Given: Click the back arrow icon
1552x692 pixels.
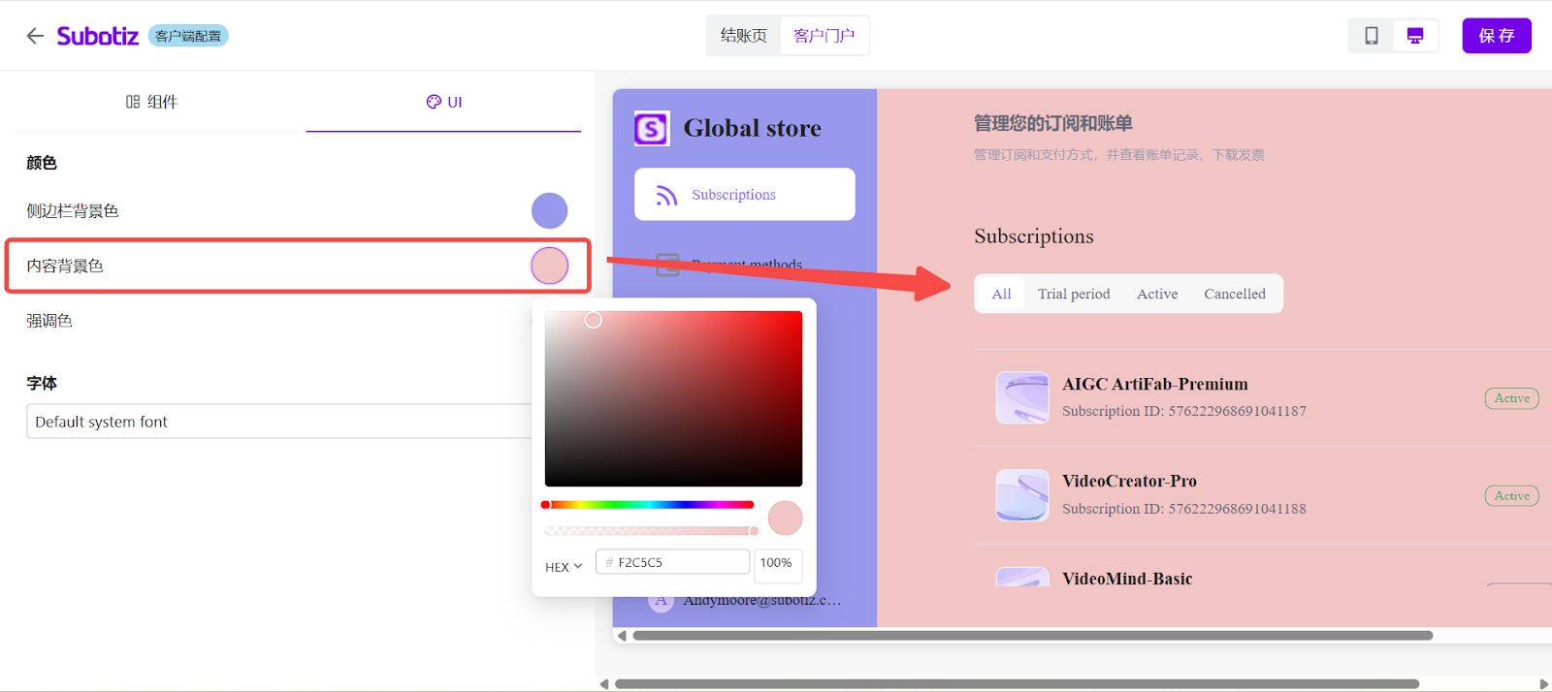Looking at the screenshot, I should [35, 36].
